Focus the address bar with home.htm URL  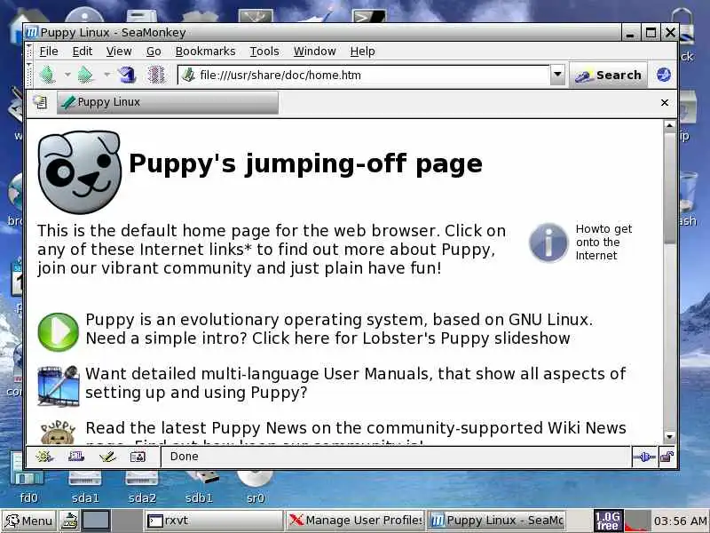[x=364, y=75]
